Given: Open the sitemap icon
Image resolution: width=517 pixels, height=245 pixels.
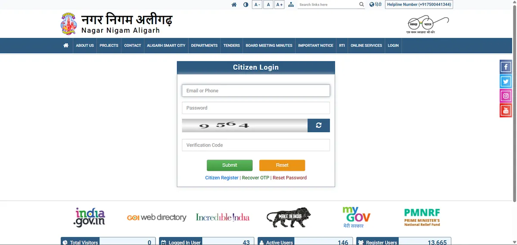Looking at the screenshot, I should 291,5.
